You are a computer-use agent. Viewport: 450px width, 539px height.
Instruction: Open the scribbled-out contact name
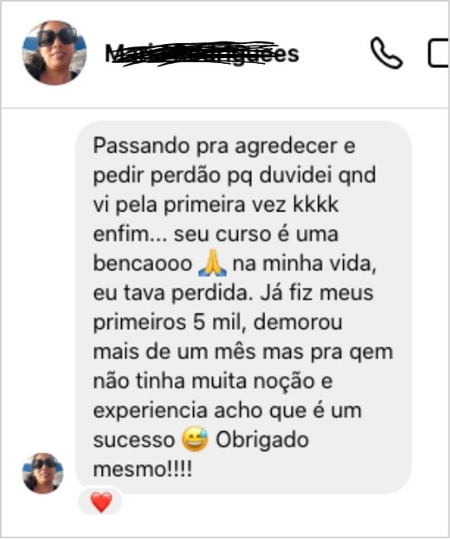point(202,54)
